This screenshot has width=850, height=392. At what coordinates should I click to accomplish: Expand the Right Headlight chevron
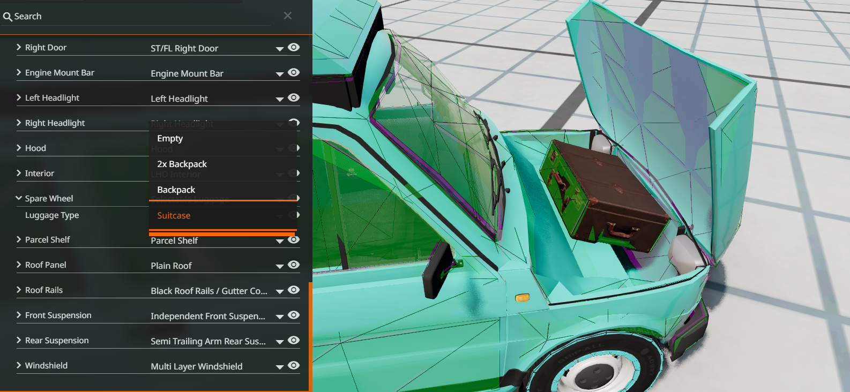[x=19, y=123]
